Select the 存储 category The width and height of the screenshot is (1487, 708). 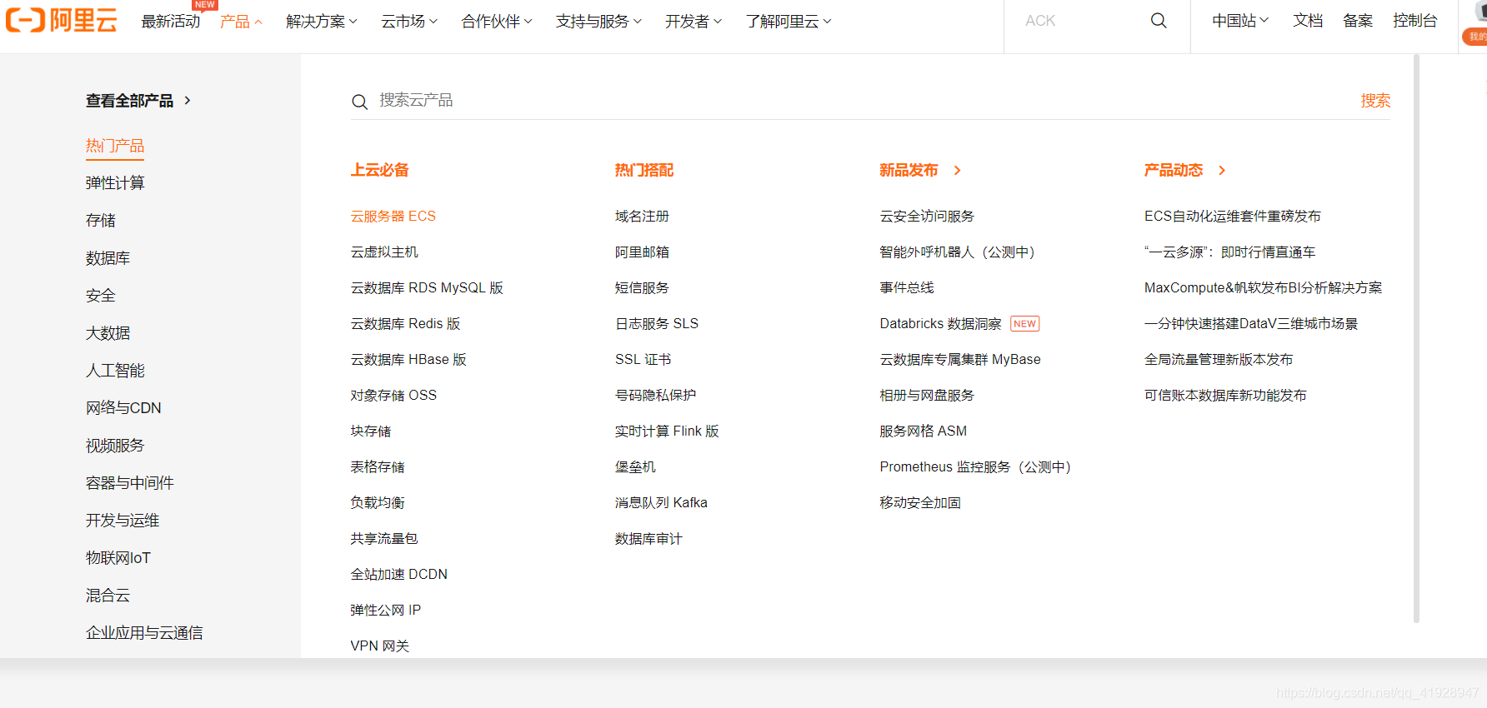click(101, 221)
